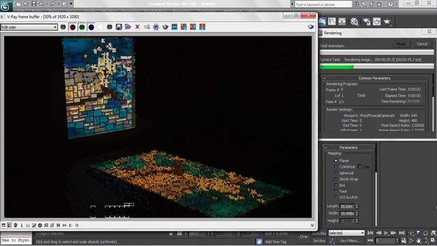Click the search binoculars icon in title bar

[356, 4]
